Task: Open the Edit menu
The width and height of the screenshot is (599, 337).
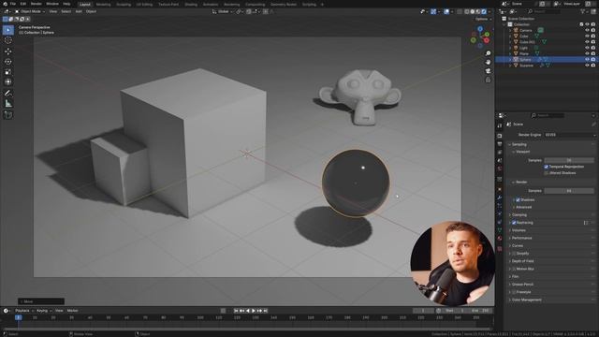Action: pos(23,4)
